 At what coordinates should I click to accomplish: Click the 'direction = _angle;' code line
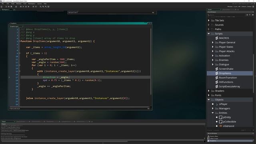56,77
